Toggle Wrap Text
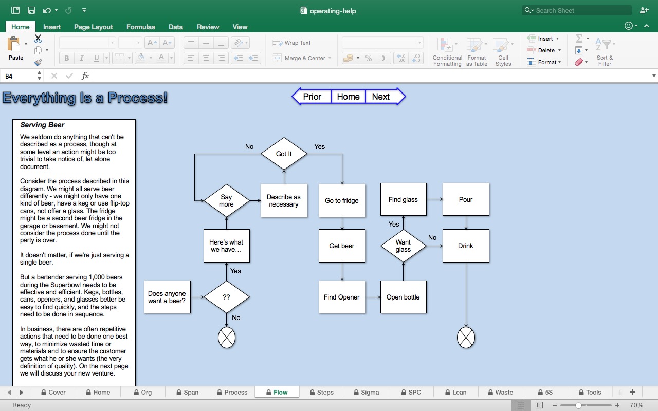Viewport: 658px width, 411px height. (291, 43)
